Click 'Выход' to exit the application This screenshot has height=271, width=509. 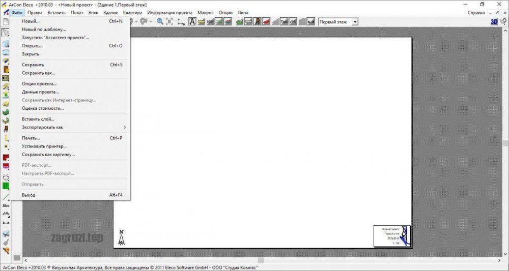29,195
